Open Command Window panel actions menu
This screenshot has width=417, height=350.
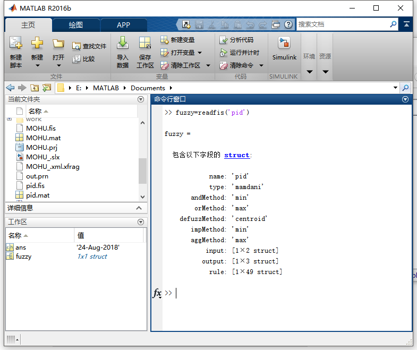405,99
